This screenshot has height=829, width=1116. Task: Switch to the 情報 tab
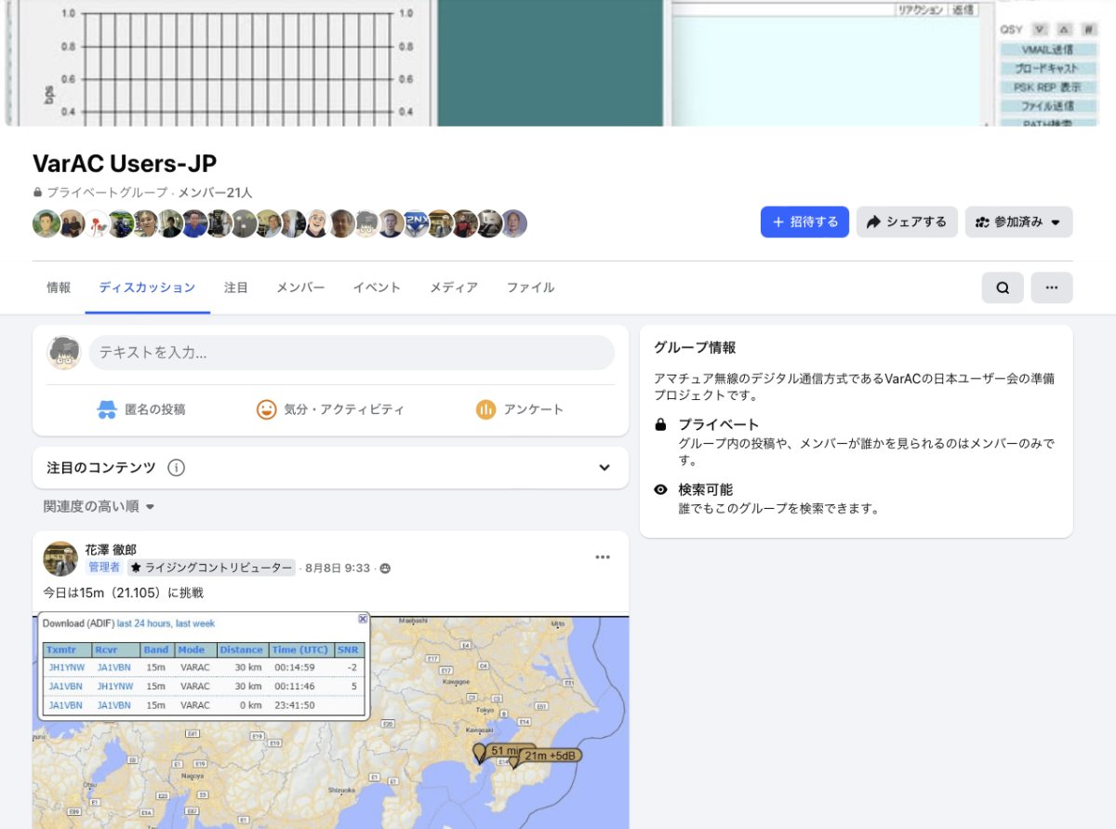59,287
